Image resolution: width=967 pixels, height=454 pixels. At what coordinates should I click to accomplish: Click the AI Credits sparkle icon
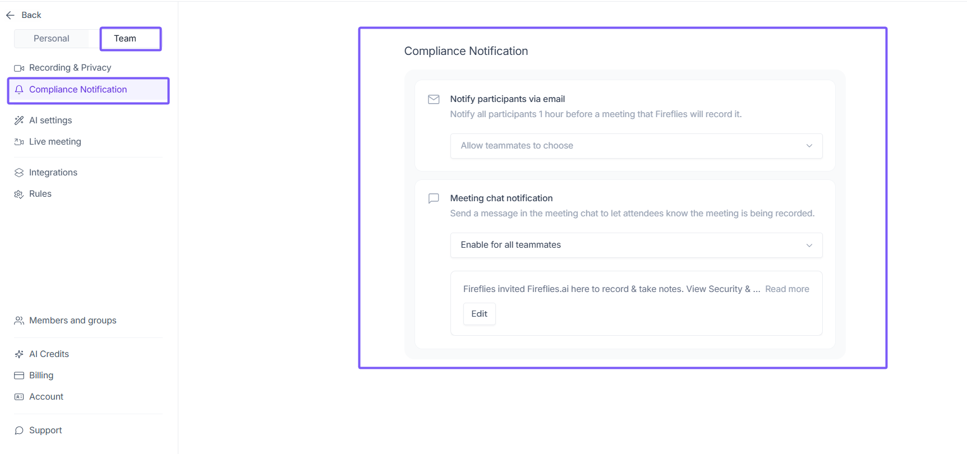pyautogui.click(x=19, y=354)
